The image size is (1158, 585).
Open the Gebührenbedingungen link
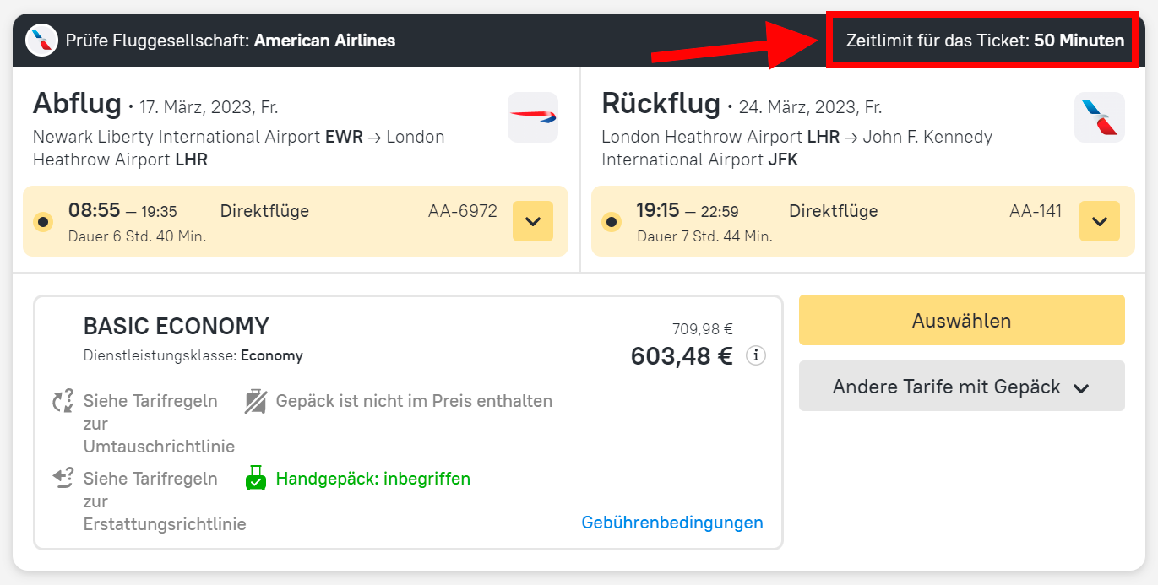click(x=671, y=523)
